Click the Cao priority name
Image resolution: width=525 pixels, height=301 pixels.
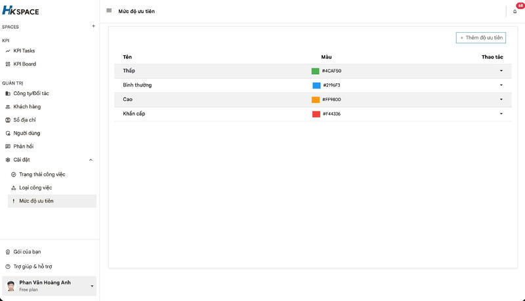(127, 99)
